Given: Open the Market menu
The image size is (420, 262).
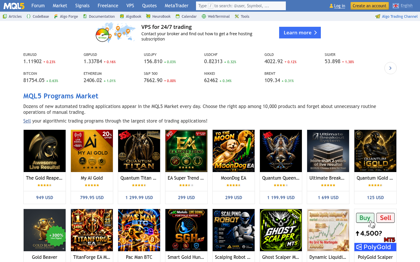Looking at the screenshot, I should pos(60,6).
